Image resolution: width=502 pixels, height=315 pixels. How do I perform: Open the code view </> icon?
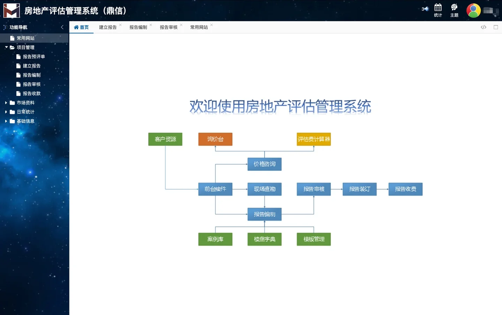coord(483,27)
